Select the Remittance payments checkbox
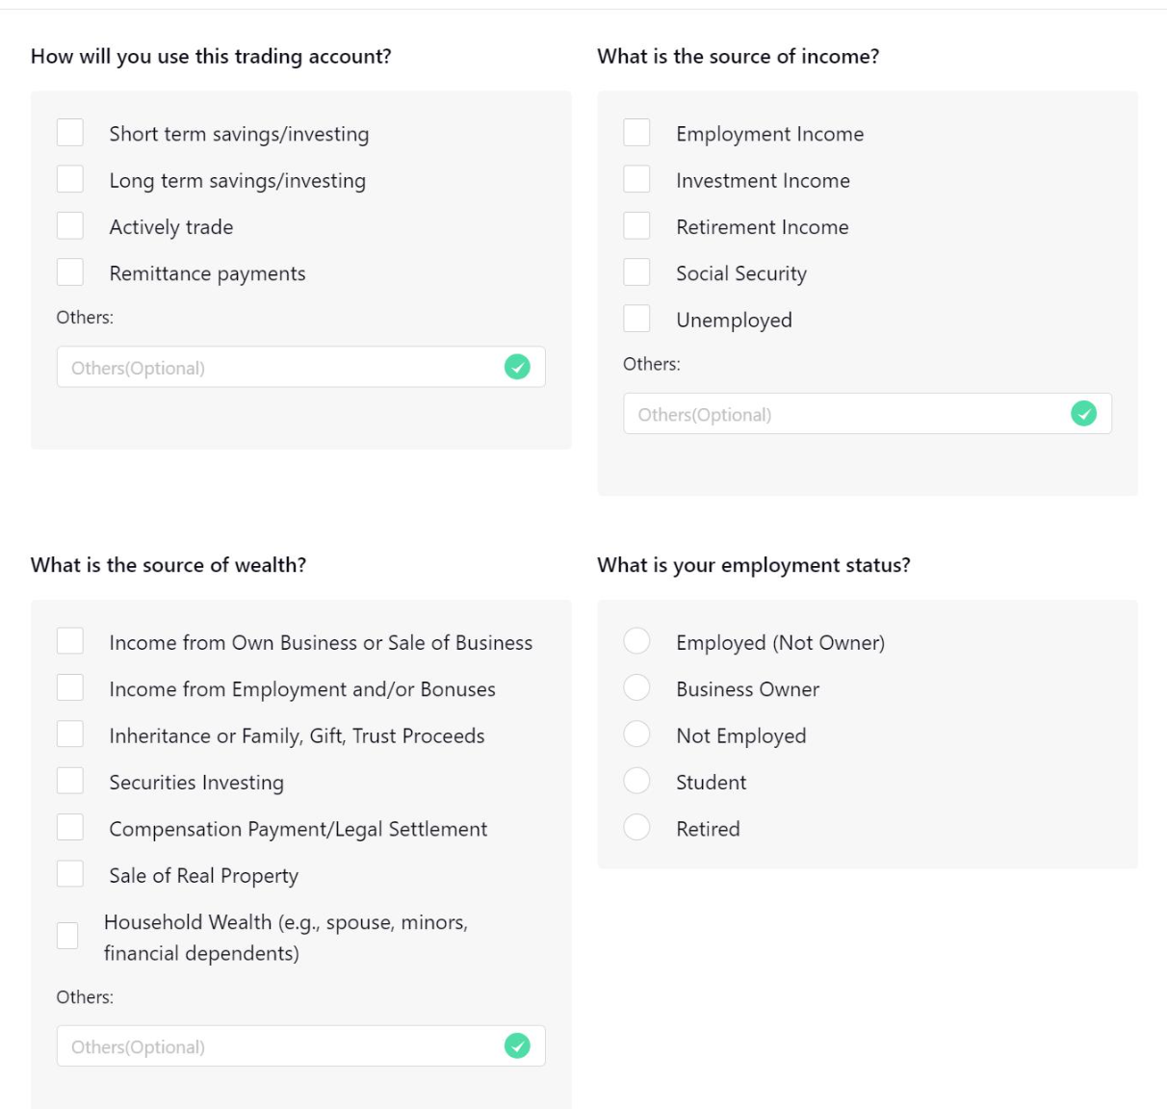1167x1109 pixels. click(70, 272)
